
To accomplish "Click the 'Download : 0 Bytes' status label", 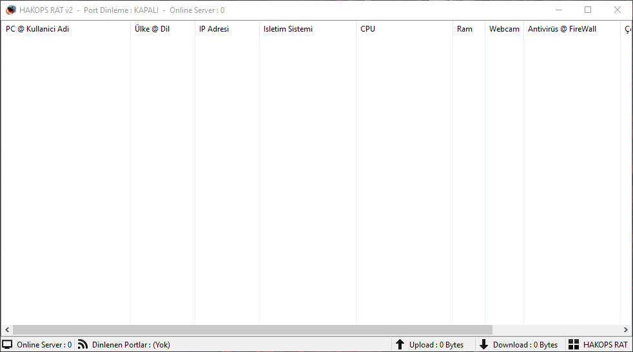I will tap(525, 345).
